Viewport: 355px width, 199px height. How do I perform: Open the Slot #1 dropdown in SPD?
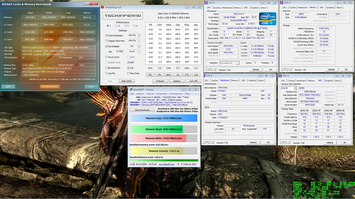click(289, 88)
